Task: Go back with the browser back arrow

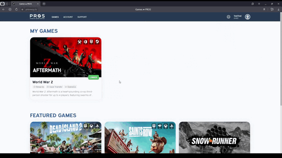Action: [3, 9]
